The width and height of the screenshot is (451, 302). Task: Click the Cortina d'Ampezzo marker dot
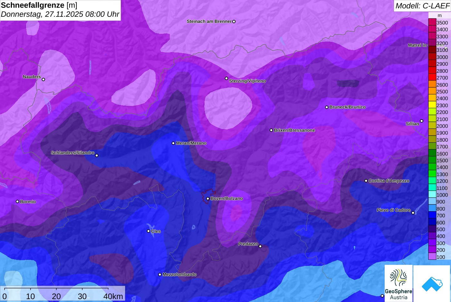366,181
